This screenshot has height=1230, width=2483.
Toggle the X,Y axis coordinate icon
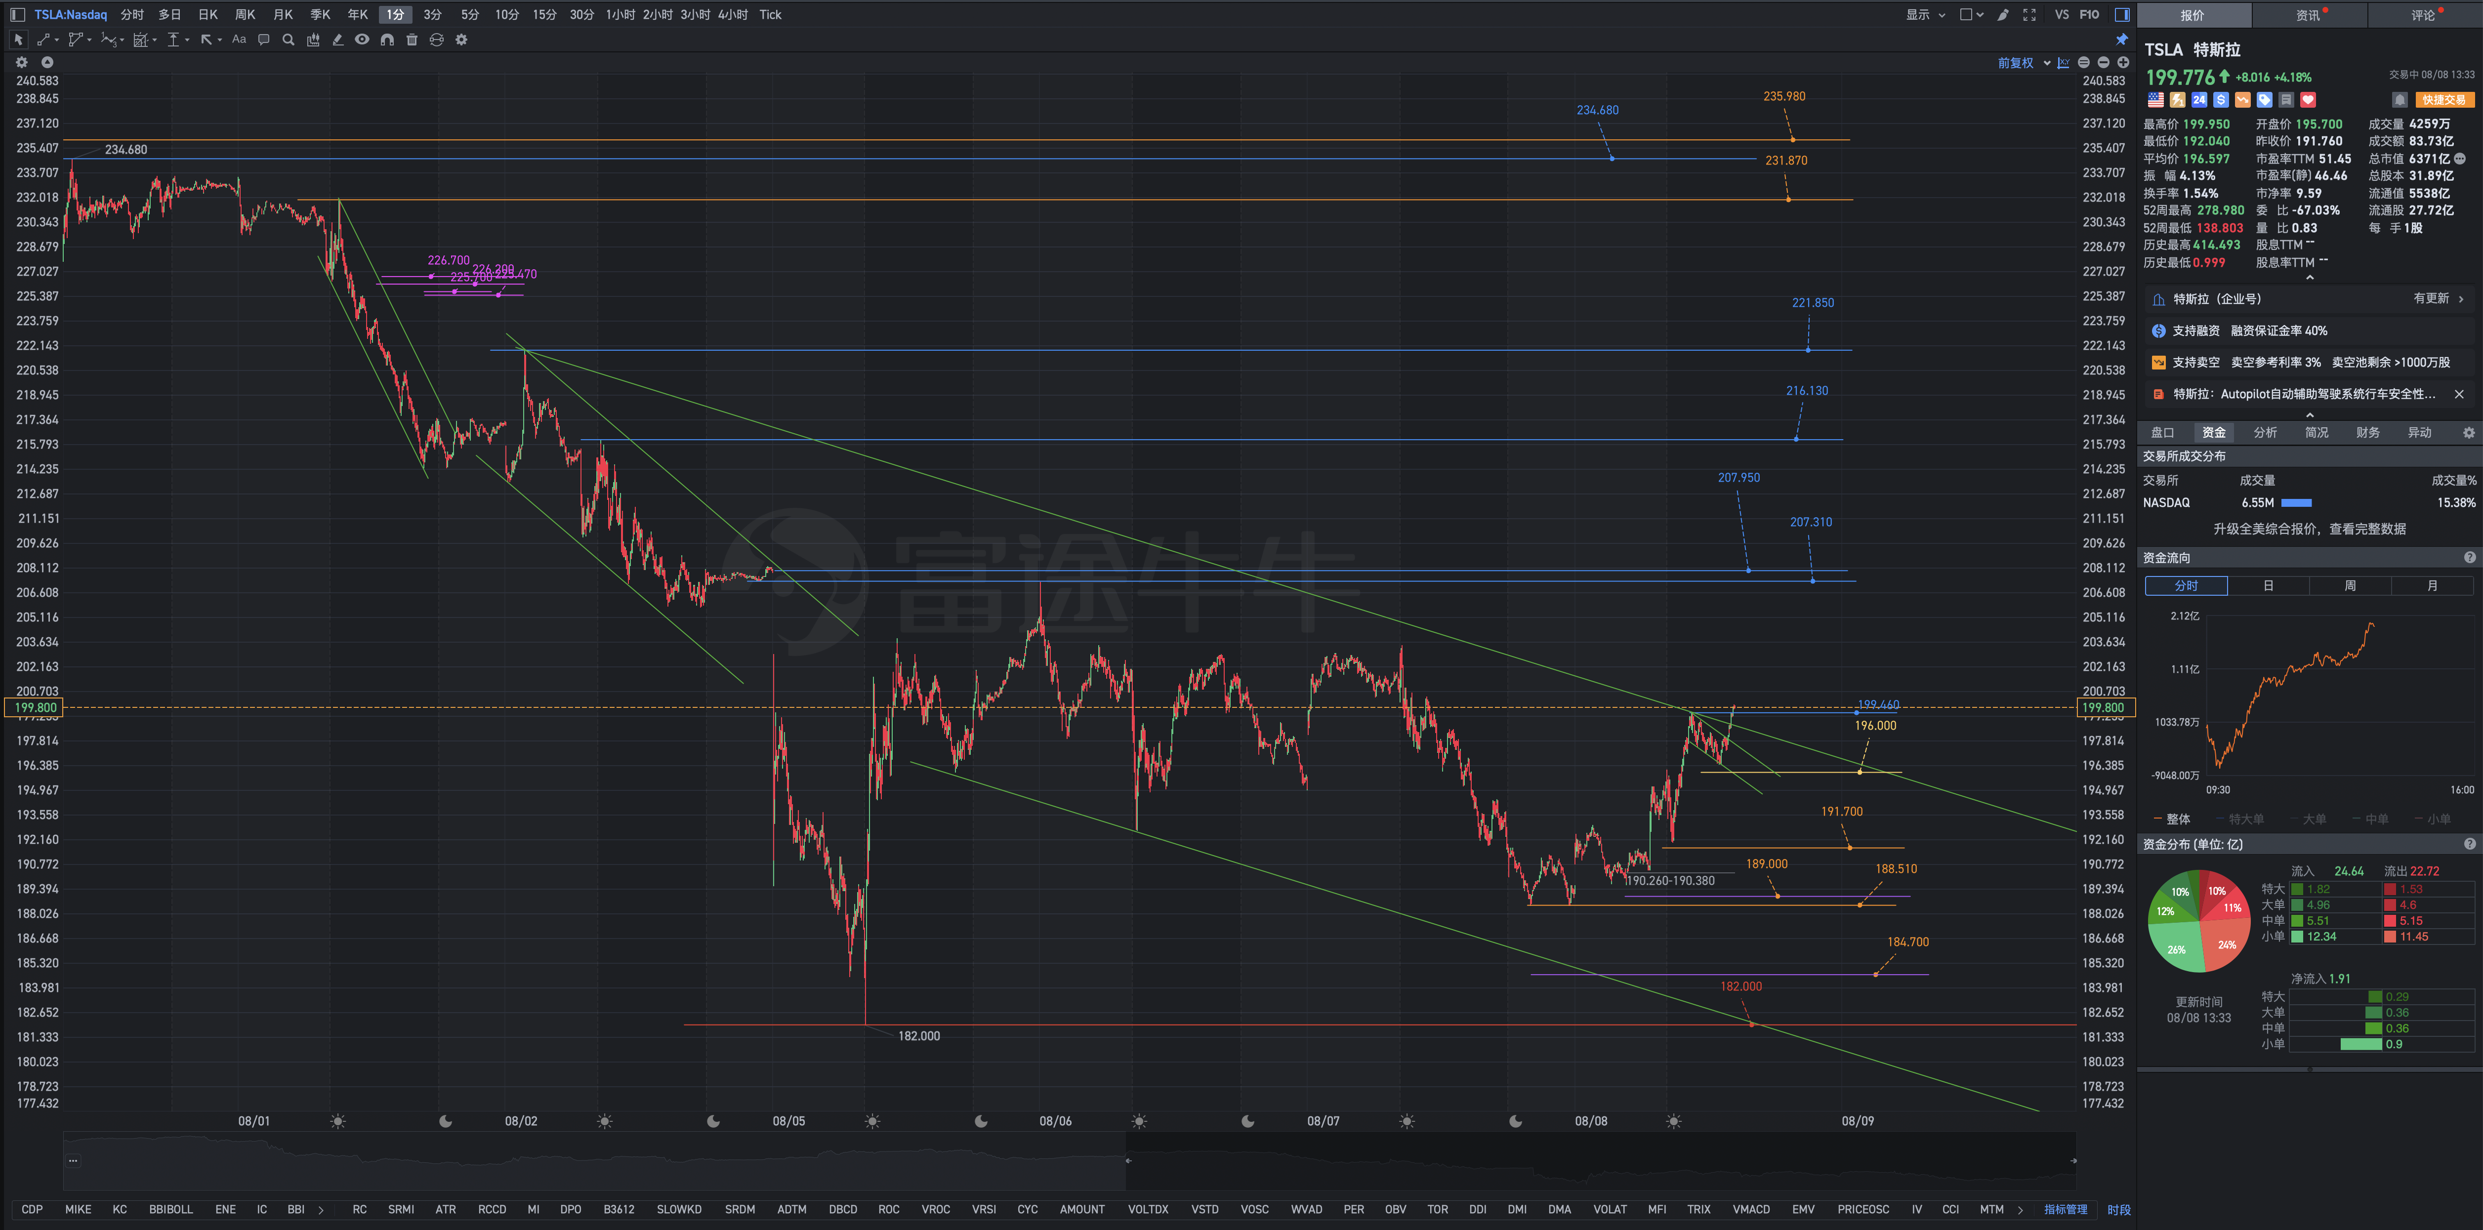click(2063, 63)
